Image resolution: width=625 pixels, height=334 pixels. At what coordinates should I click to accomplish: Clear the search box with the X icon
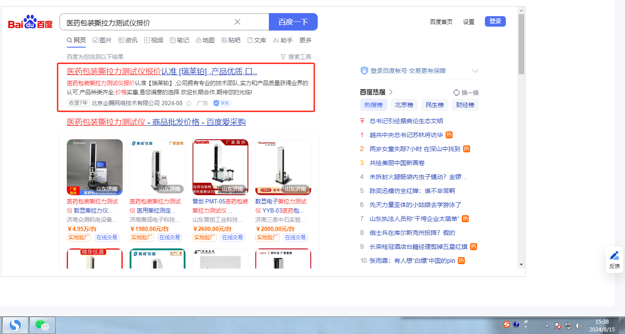(237, 22)
